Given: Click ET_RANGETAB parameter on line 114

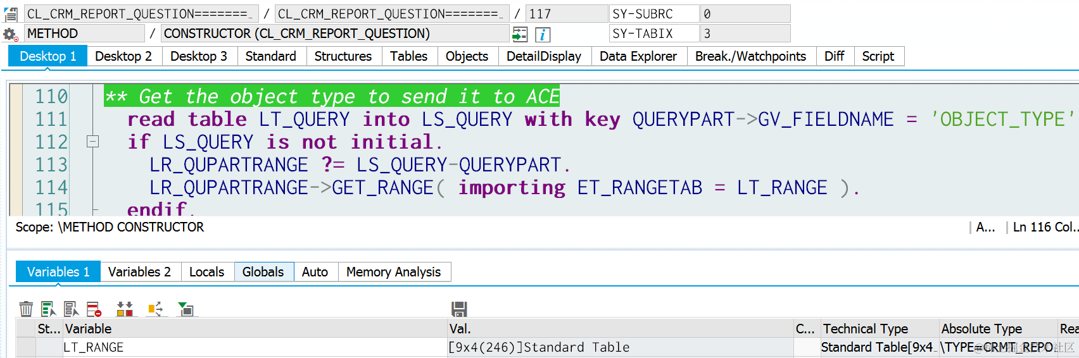Looking at the screenshot, I should pyautogui.click(x=640, y=187).
